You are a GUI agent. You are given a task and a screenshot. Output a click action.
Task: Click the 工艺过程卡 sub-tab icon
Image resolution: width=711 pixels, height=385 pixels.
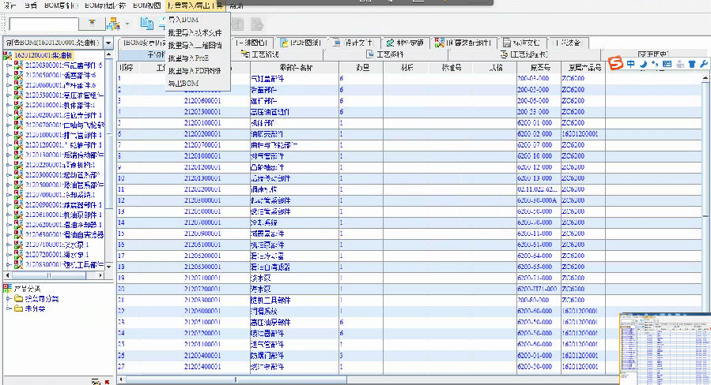click(504, 54)
